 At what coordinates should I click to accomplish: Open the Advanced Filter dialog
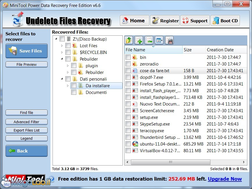[x=26, y=122]
